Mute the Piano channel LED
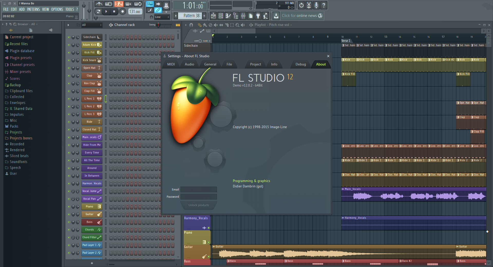 (x=69, y=207)
